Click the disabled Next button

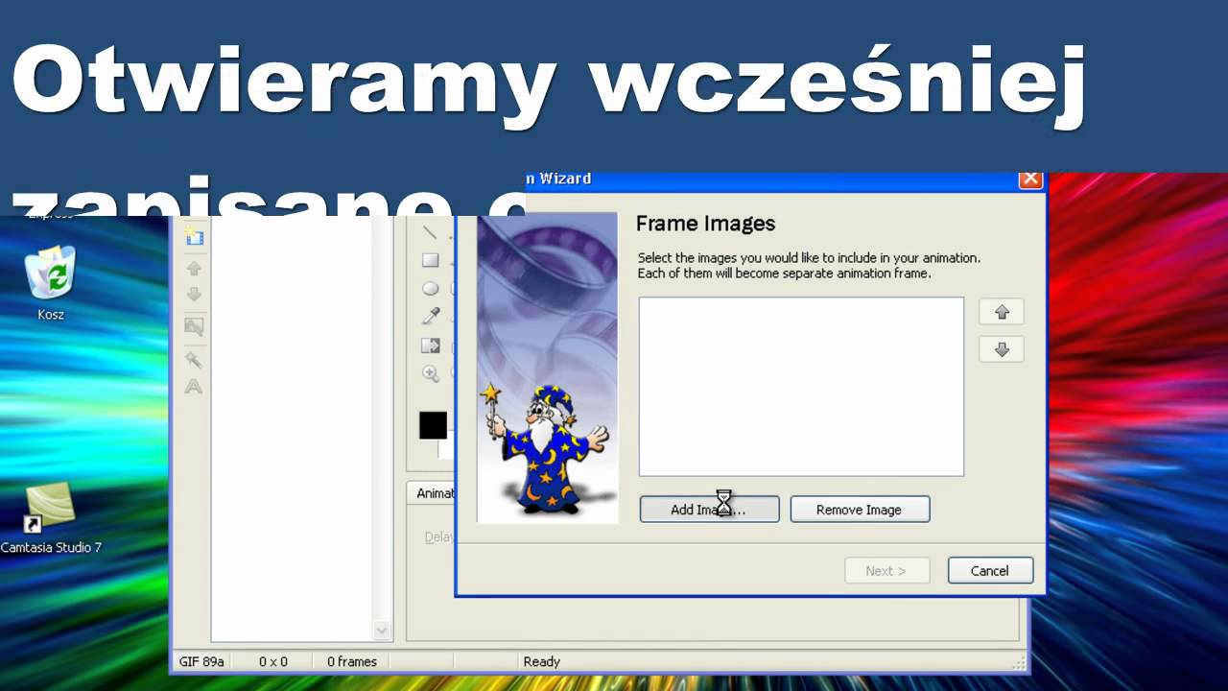[x=887, y=570]
